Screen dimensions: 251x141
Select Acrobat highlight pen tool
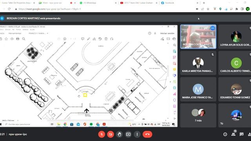pos(89,39)
